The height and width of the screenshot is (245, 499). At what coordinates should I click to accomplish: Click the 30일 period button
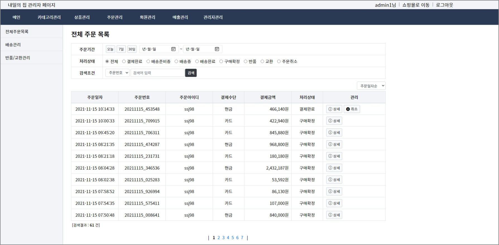point(132,49)
